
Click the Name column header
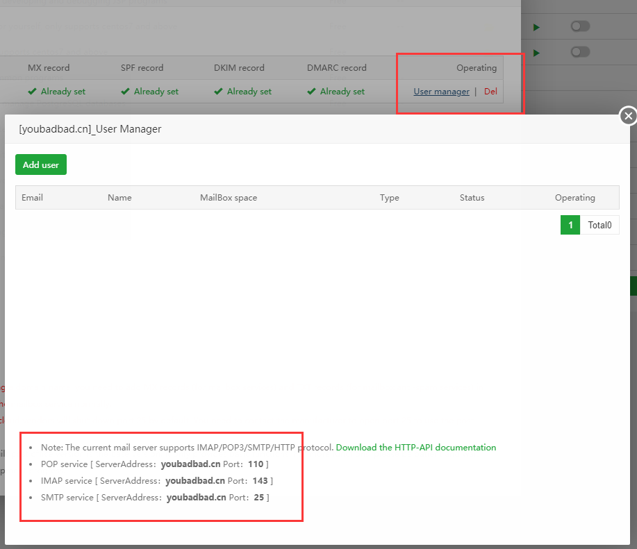tap(119, 198)
